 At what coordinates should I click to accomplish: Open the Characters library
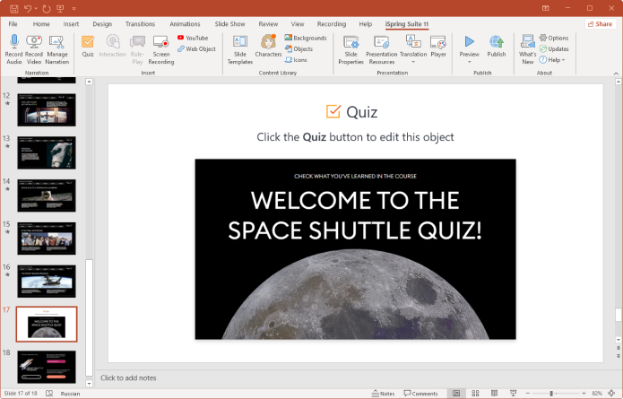pyautogui.click(x=268, y=46)
